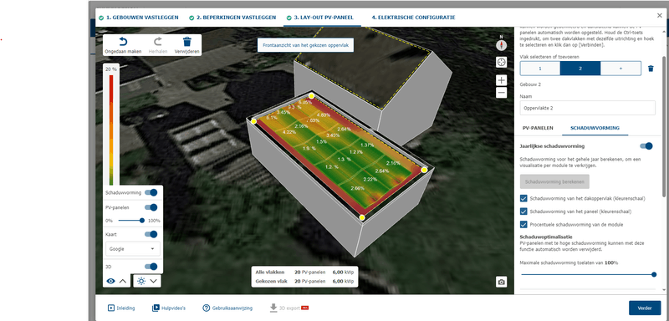Click the Naam field Oppervlakte 2

click(588, 108)
